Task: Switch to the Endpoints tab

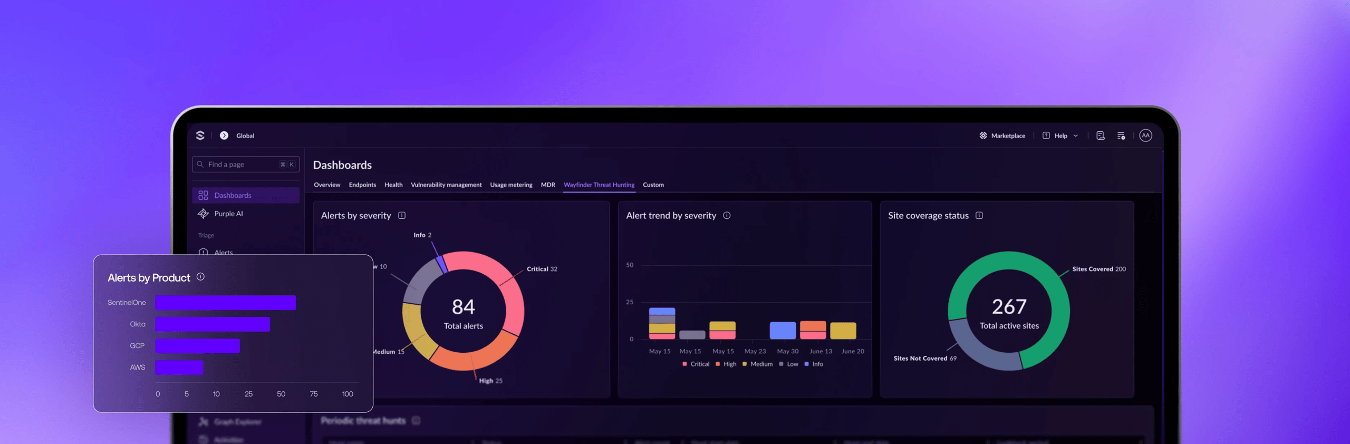Action: point(362,185)
